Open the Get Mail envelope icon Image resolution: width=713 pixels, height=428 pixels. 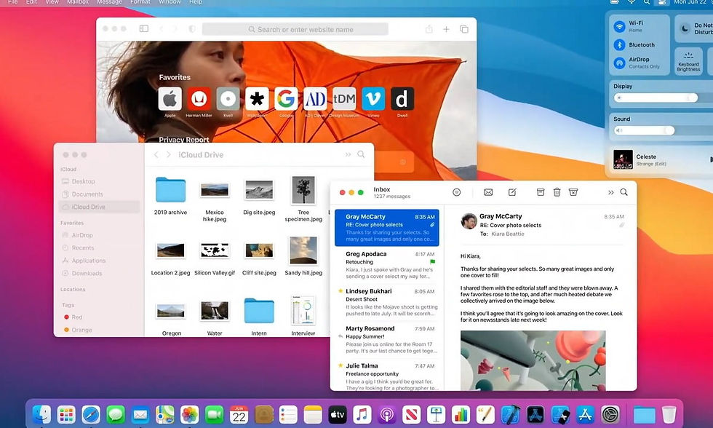(488, 192)
